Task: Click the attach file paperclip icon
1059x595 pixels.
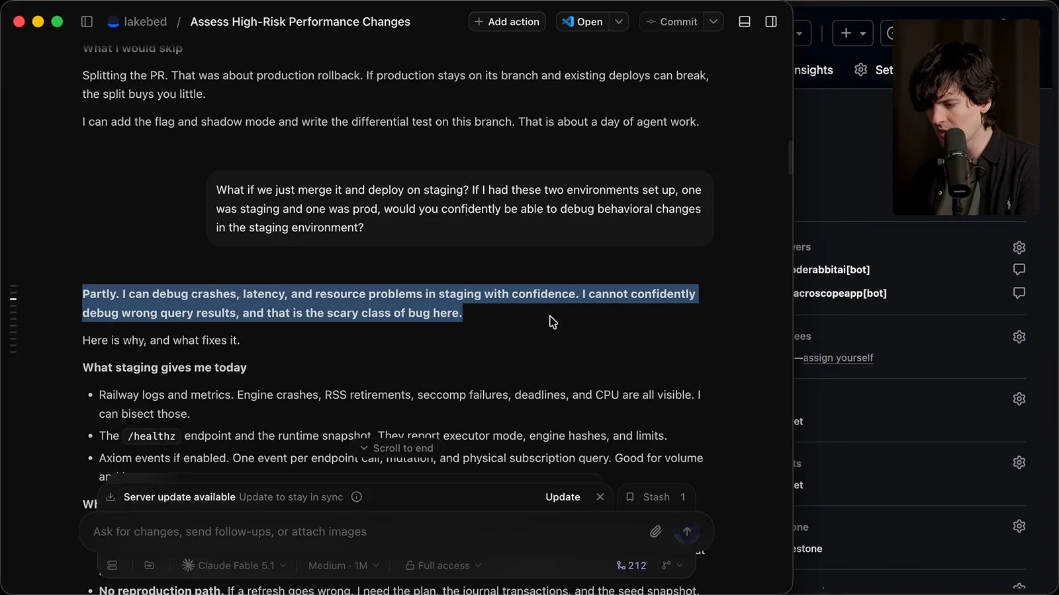Action: point(655,532)
